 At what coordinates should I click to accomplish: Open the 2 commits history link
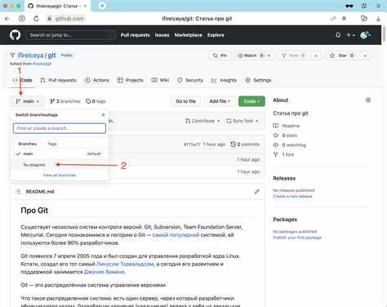[x=245, y=145]
